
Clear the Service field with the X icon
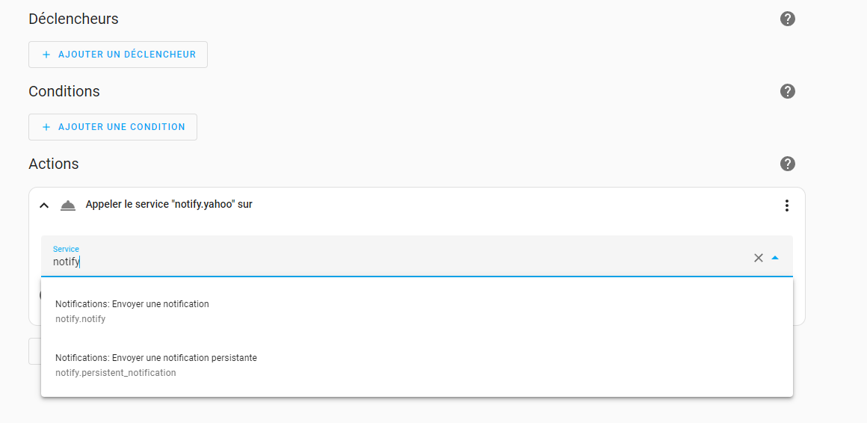pos(758,258)
